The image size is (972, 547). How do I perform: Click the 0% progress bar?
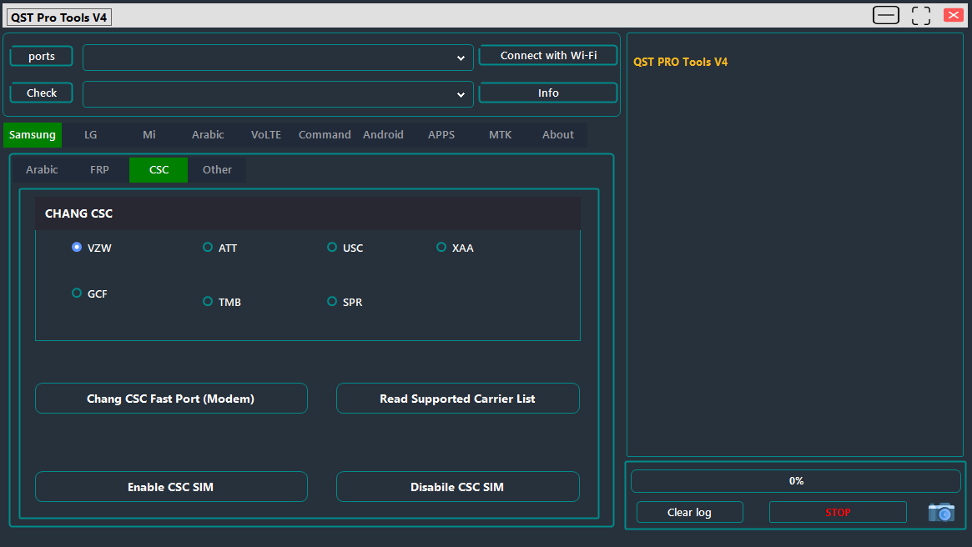pos(795,480)
